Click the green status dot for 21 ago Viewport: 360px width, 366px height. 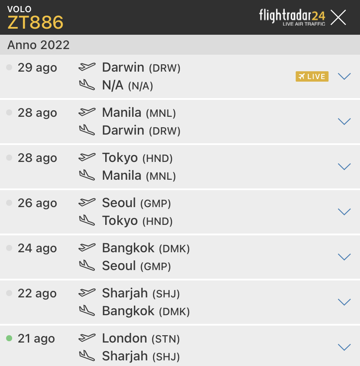[x=9, y=338]
